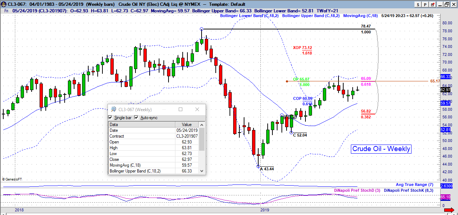Click the 2019 year label on time axis
Image resolution: width=458 pixels, height=215 pixels.
[265, 210]
